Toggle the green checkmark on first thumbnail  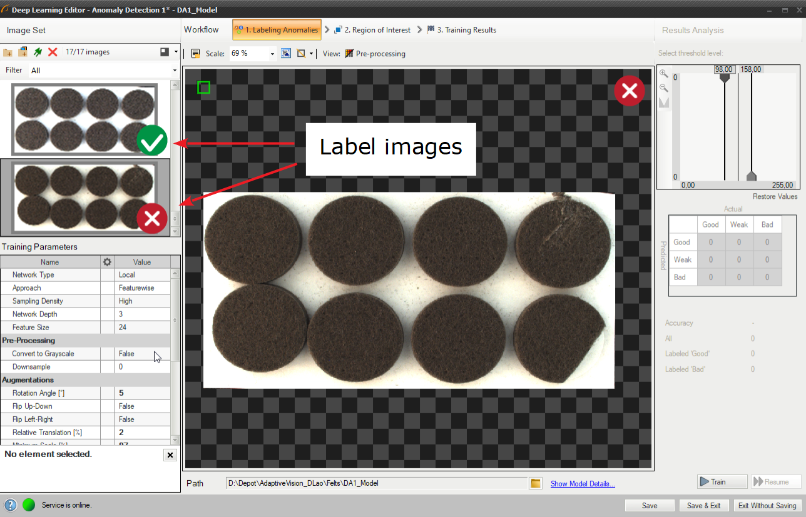tap(152, 141)
